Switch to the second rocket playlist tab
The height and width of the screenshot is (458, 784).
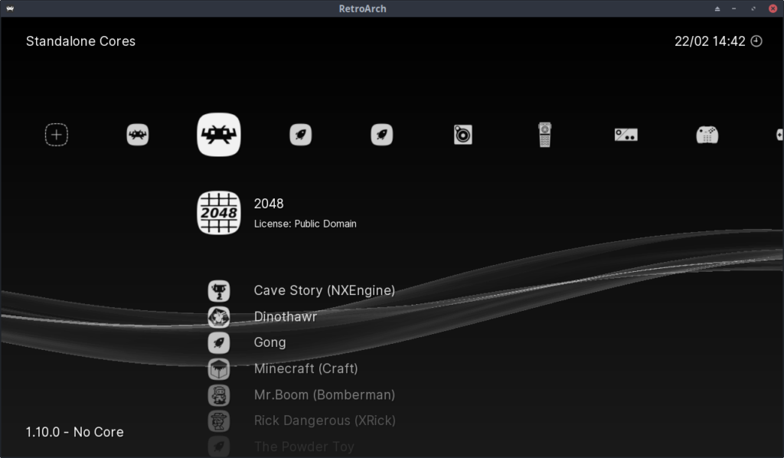pos(382,134)
